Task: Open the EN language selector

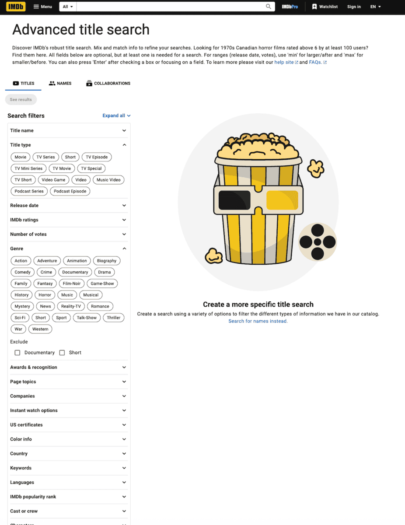Action: click(375, 7)
